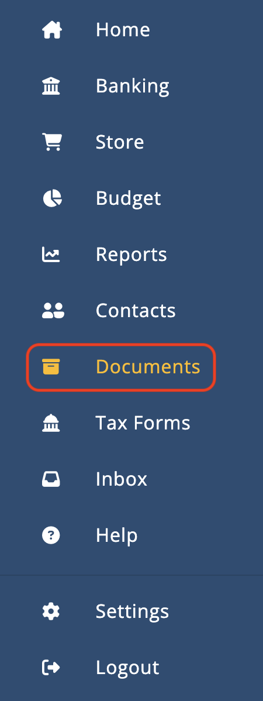The width and height of the screenshot is (263, 701).
Task: Select the highlighted Documents label
Action: [148, 367]
